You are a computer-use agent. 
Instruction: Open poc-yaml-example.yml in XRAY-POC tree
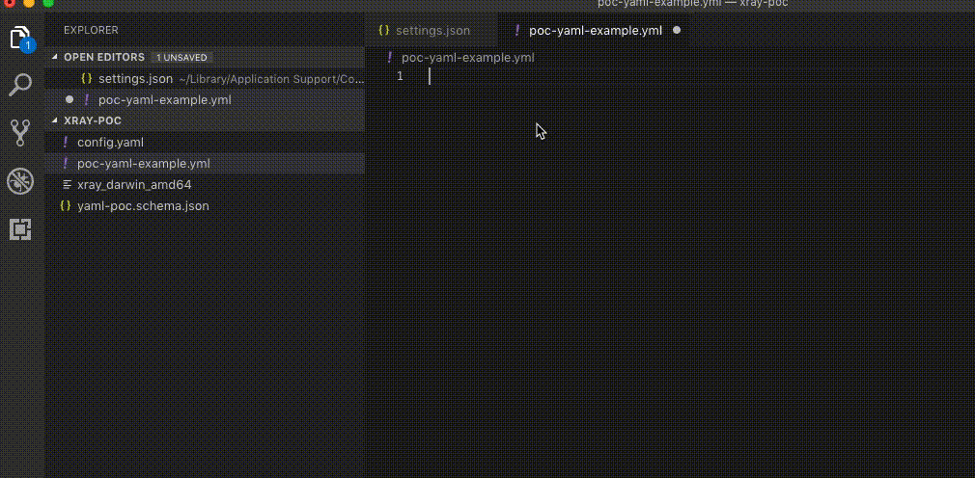point(207,164)
